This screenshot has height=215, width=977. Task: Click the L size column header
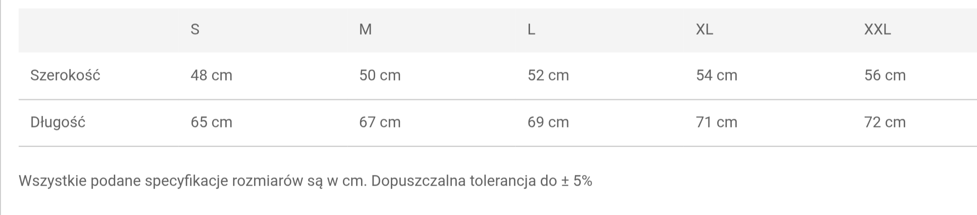click(531, 30)
